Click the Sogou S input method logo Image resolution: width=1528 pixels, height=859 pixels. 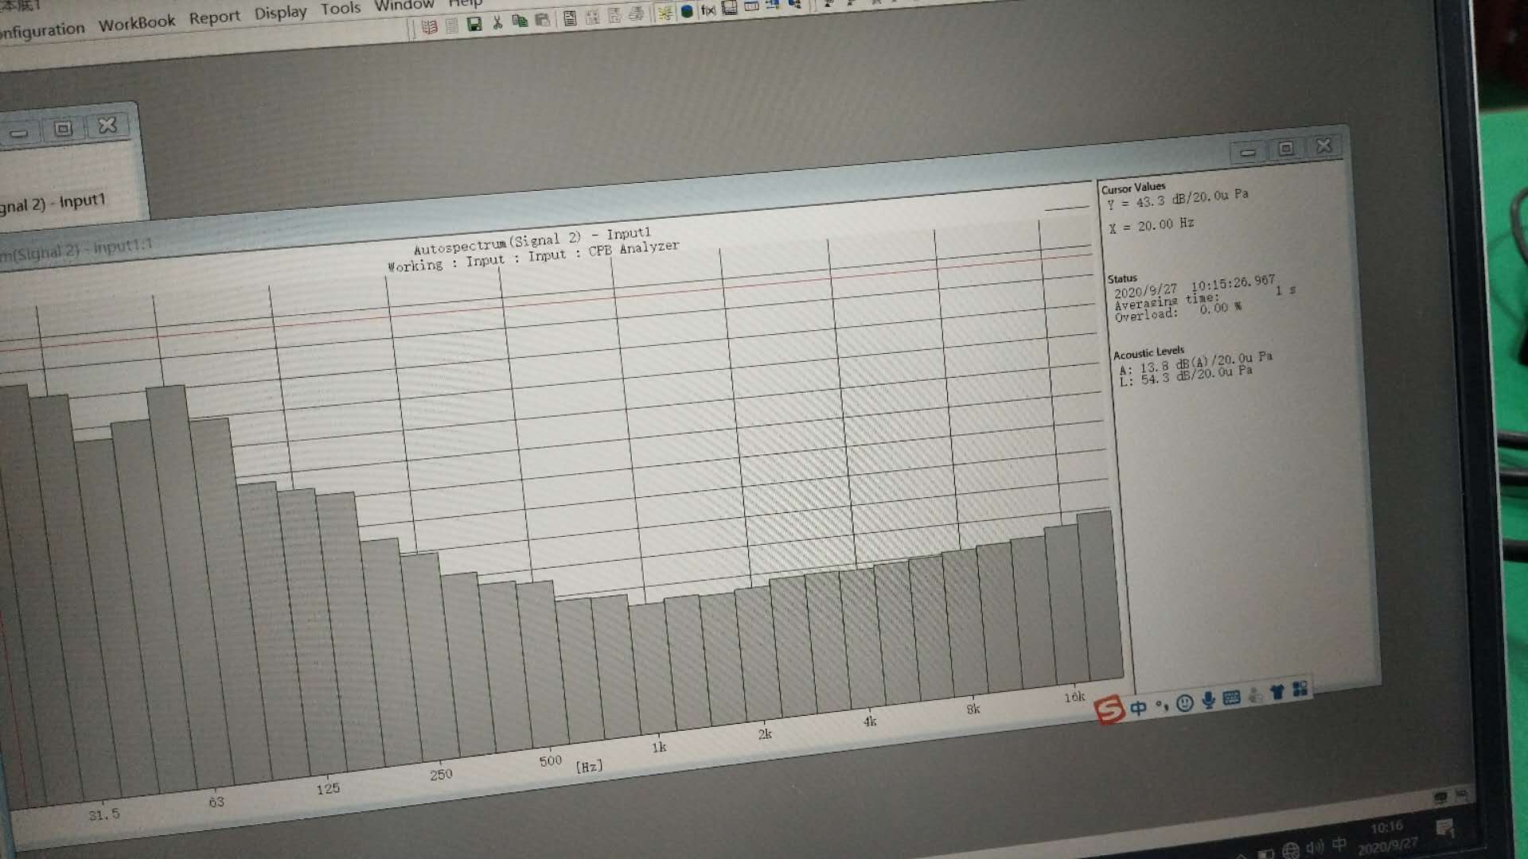coord(1109,709)
